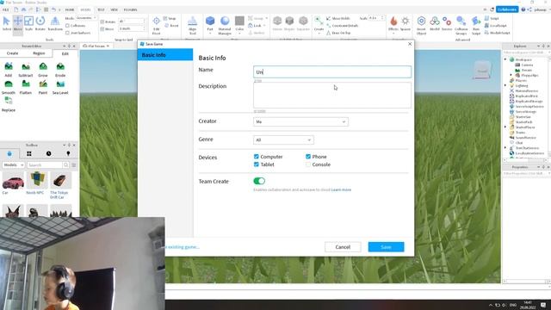Image resolution: width=551 pixels, height=310 pixels.
Task: Select the Sea Level terrain tool
Action: (60, 86)
